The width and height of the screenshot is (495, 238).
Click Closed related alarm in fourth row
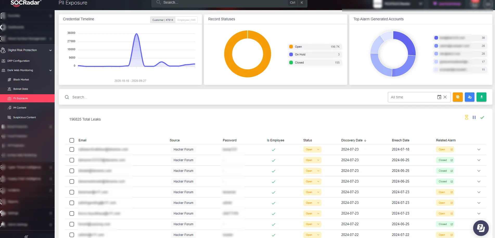point(445,181)
